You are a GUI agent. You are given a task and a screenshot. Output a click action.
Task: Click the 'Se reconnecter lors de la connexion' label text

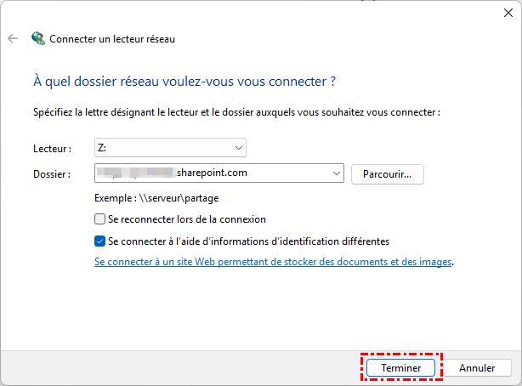click(x=187, y=219)
